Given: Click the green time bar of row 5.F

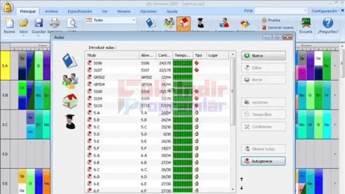Looking at the screenshot, I should (182, 148).
